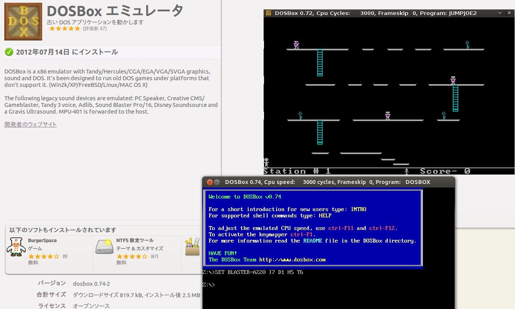Select the BurgerSpace app name
The height and width of the screenshot is (309, 515).
tap(42, 241)
